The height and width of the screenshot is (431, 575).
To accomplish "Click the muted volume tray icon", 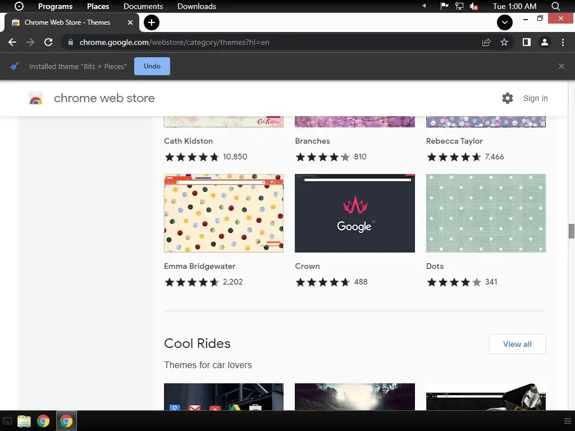I will pos(474,6).
